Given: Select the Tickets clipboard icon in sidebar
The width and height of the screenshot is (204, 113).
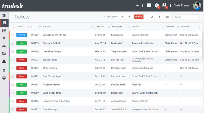Looking at the screenshot, I should 4,23.
